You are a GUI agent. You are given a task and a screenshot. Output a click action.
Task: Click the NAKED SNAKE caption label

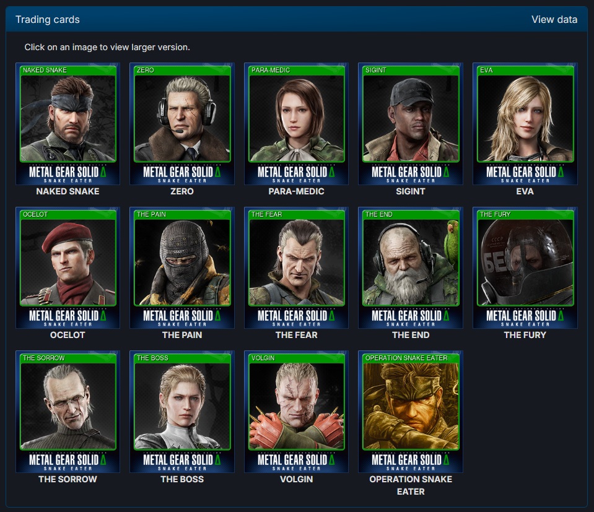point(68,191)
